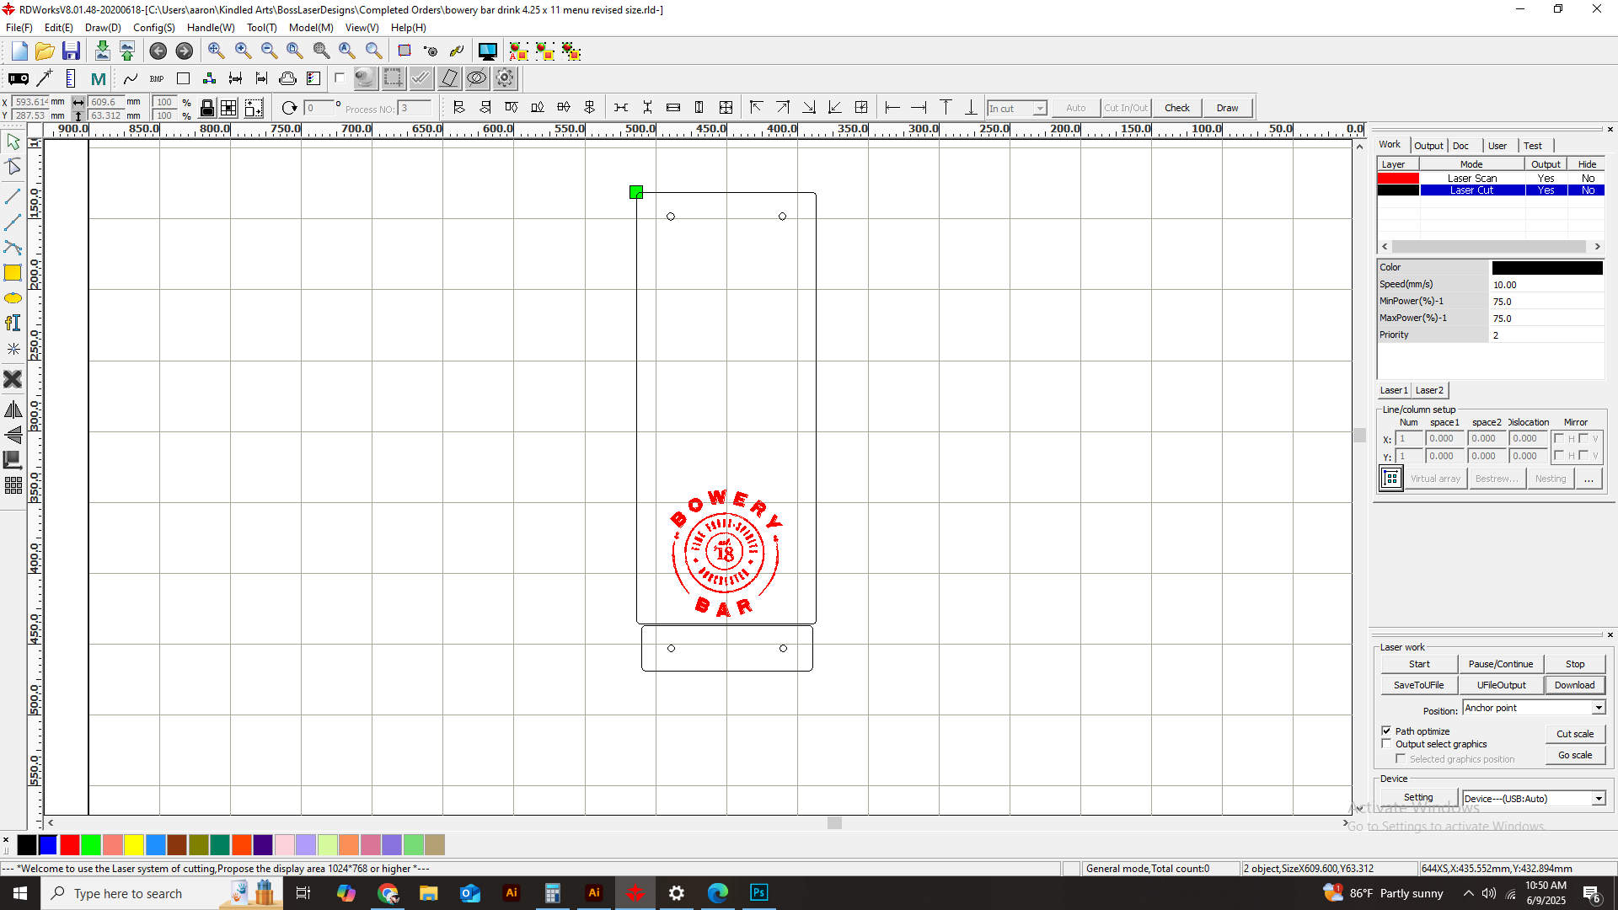Toggle Y row mirror H checkbox
The height and width of the screenshot is (910, 1618).
click(1559, 455)
